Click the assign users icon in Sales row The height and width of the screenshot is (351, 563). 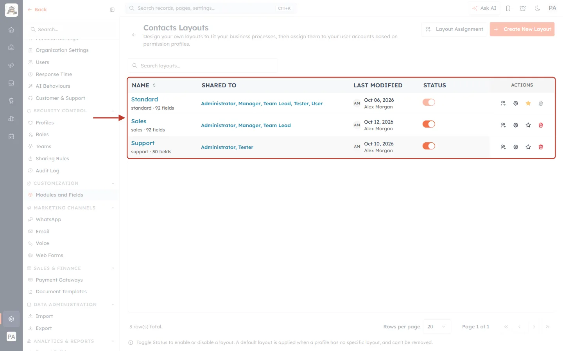(x=503, y=125)
